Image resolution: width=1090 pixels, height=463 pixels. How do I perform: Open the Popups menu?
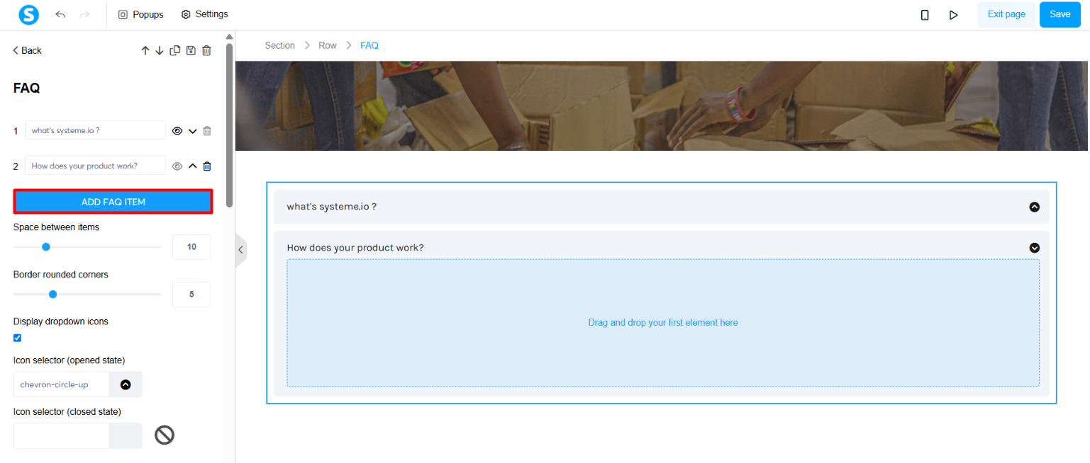click(x=140, y=14)
